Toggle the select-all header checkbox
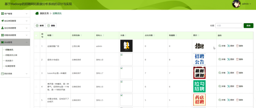Viewport: 256px width, 108px height. click(36, 35)
